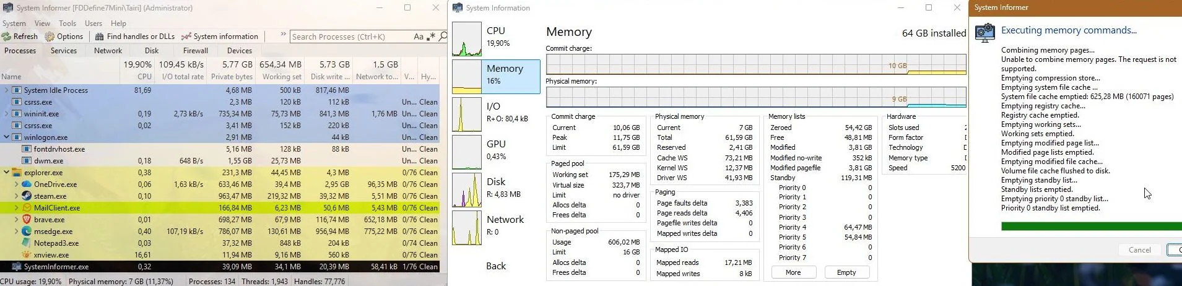Open the Tools menu

tap(67, 24)
